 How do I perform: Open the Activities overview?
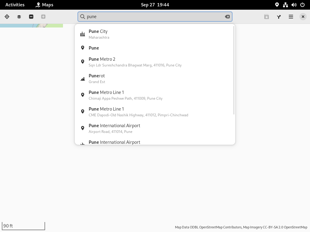tap(15, 5)
